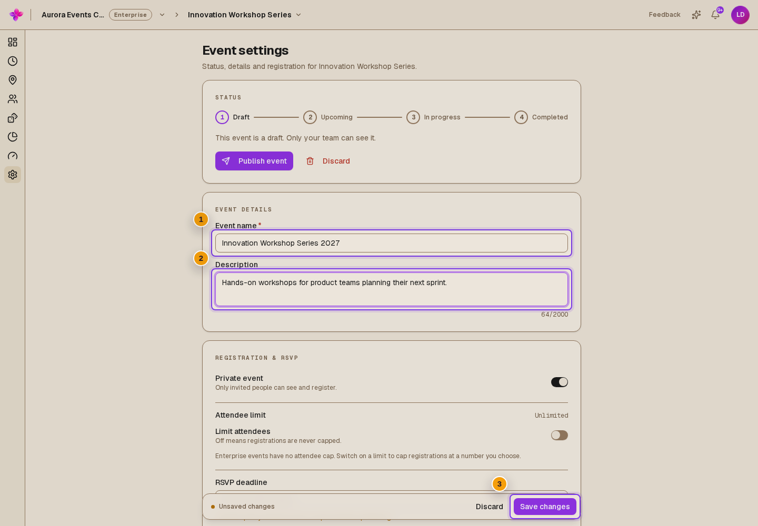Expand the organization switcher chevron
The width and height of the screenshot is (758, 526).
click(162, 15)
